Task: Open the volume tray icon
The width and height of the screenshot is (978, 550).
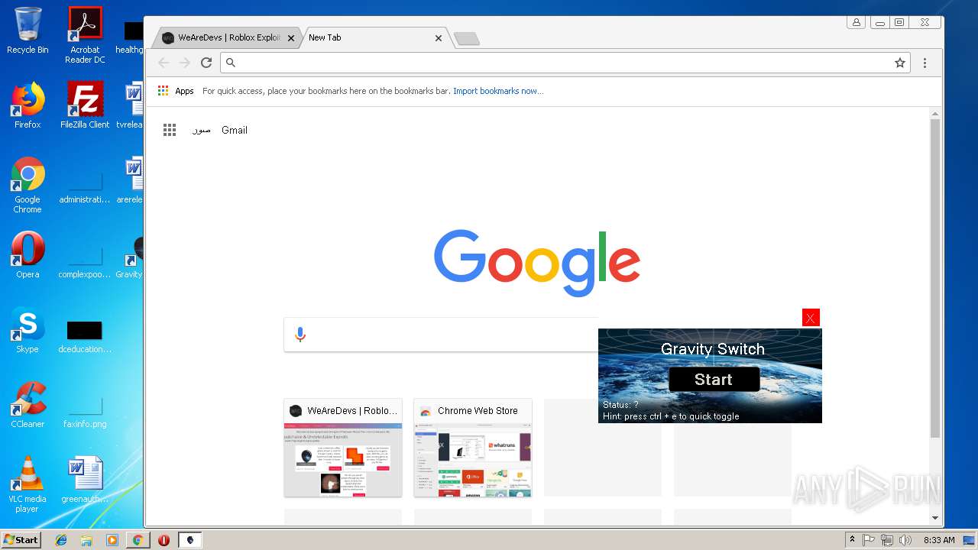Action: [905, 540]
